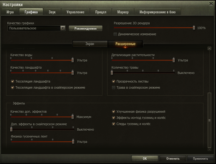Switch to the Игра tab
This screenshot has width=216, height=164.
[x=10, y=12]
